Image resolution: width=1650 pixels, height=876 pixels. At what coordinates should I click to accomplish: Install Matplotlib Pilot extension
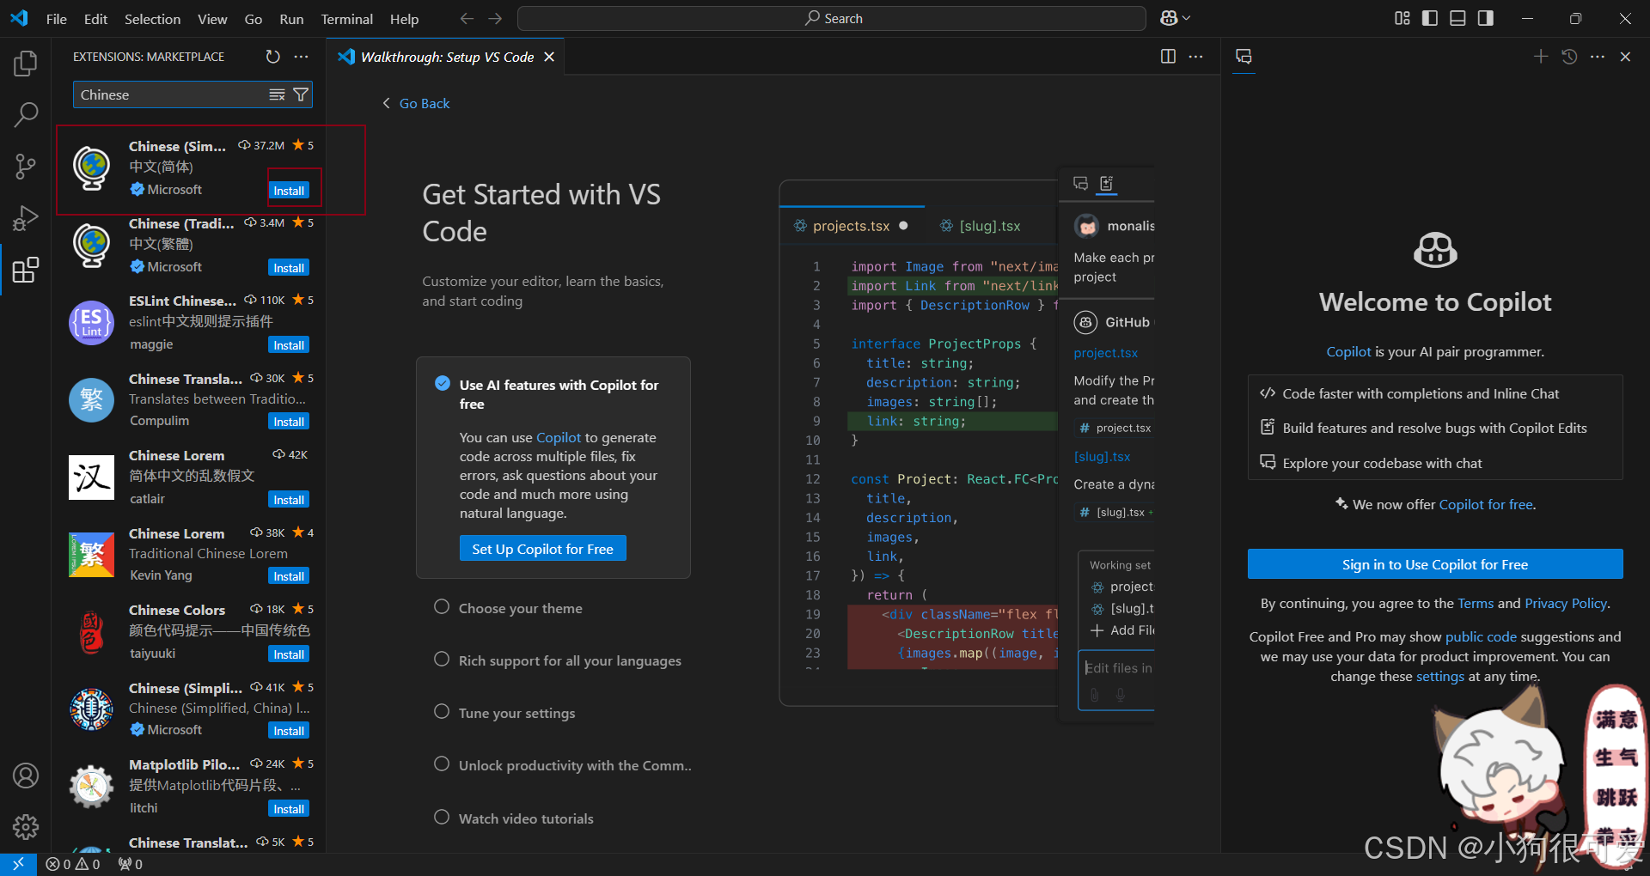pyautogui.click(x=289, y=809)
